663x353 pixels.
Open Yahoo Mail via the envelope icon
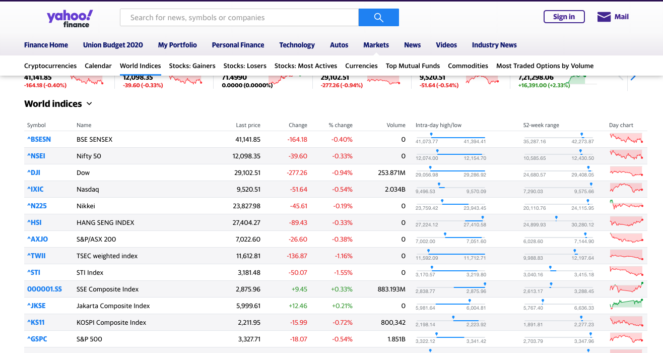(x=603, y=16)
